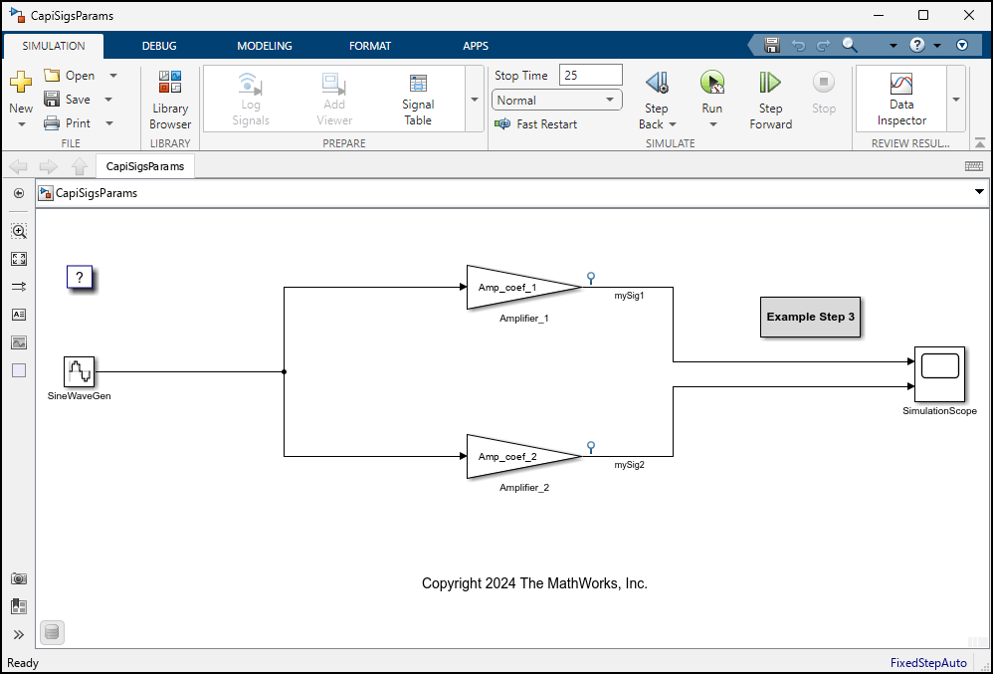Screen dimensions: 993x674
Task: Toggle Fast Restart mode
Action: click(x=535, y=124)
